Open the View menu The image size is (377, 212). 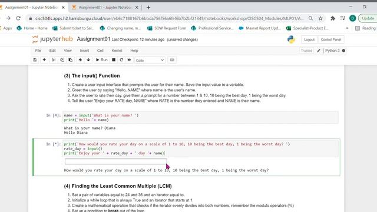click(68, 51)
